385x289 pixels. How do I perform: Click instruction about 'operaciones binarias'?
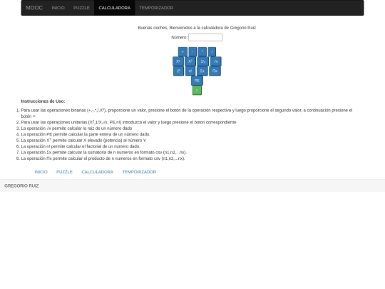pos(187,113)
